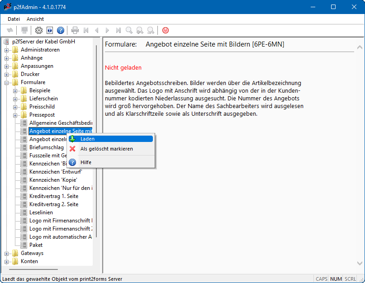365x283 pixels.
Task: Click the form icon beside Briefumschlag
Action: pos(24,147)
